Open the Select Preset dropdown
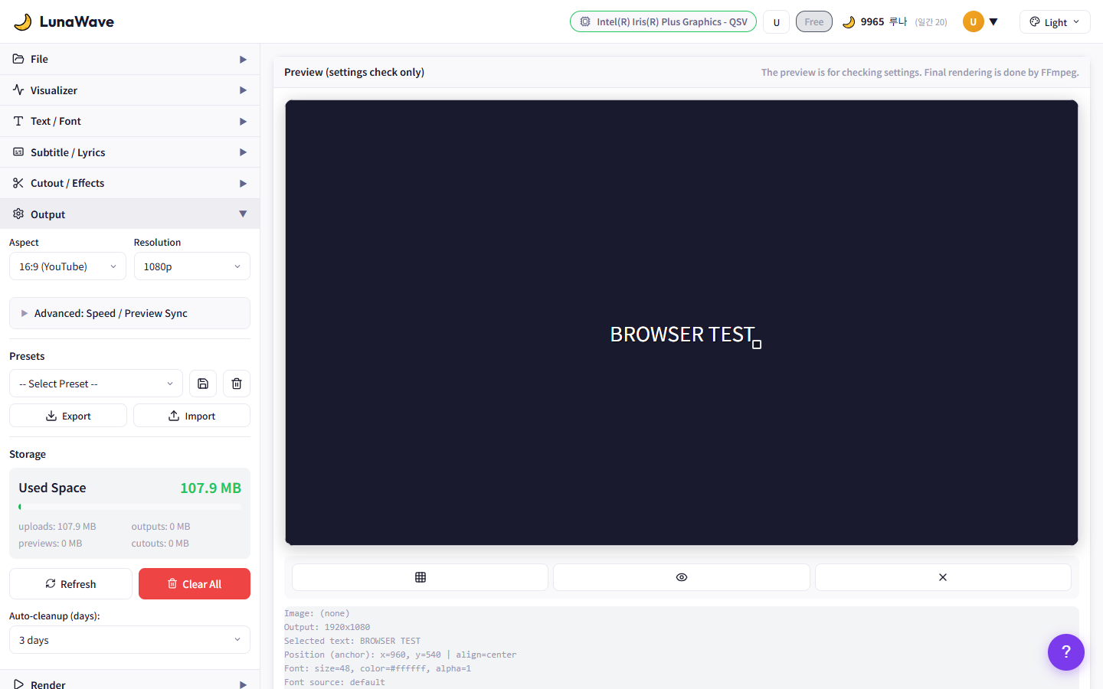Screen dimensions: 1103x689 (x=96, y=384)
